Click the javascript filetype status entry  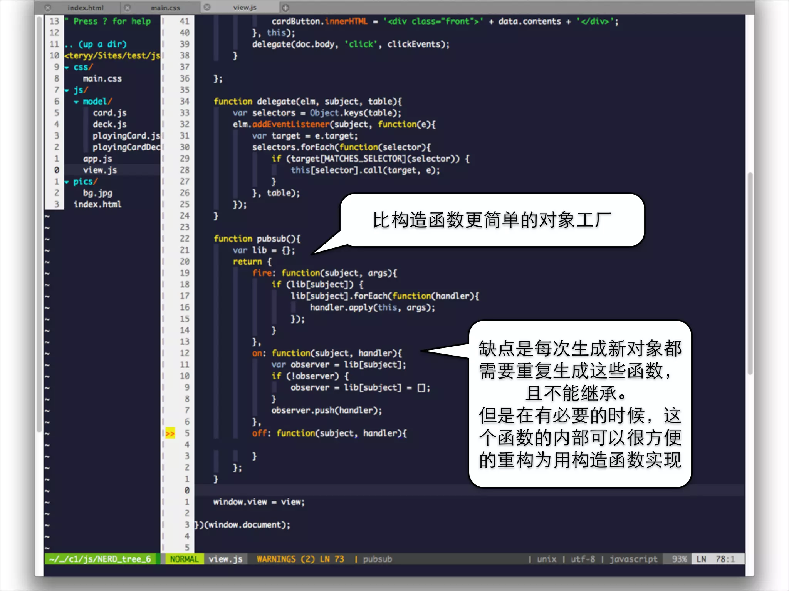pos(633,559)
